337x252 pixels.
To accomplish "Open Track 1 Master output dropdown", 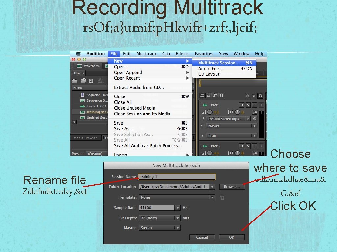I will (x=232, y=126).
